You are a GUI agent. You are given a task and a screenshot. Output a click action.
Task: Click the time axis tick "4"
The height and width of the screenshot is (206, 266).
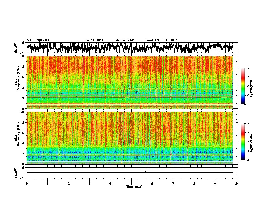point(110,184)
